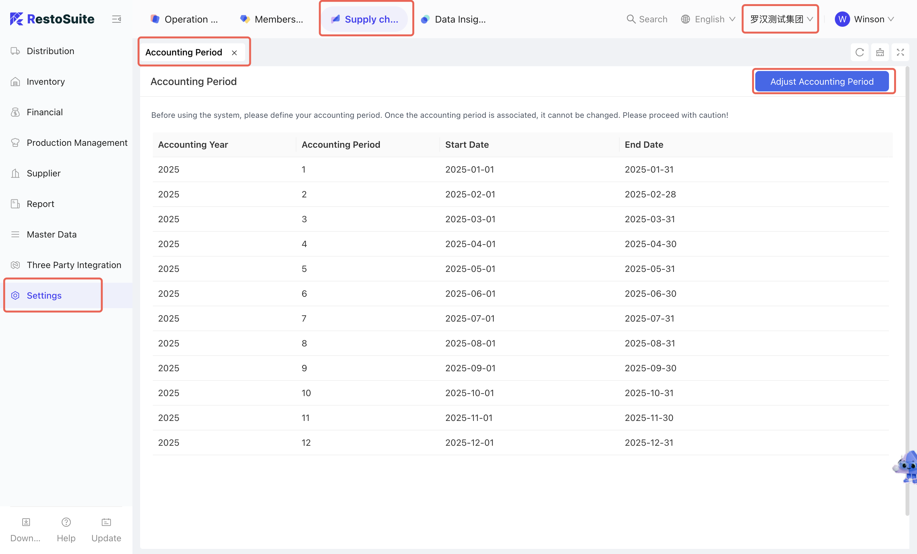Image resolution: width=917 pixels, height=554 pixels.
Task: Click Adjust Accounting Period button
Action: [821, 82]
